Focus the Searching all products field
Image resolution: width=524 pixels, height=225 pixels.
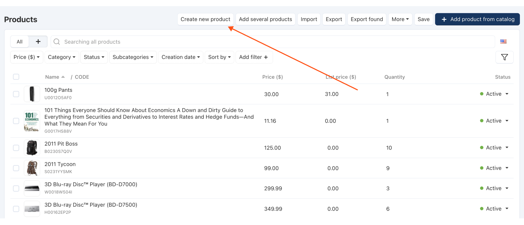pos(273,42)
